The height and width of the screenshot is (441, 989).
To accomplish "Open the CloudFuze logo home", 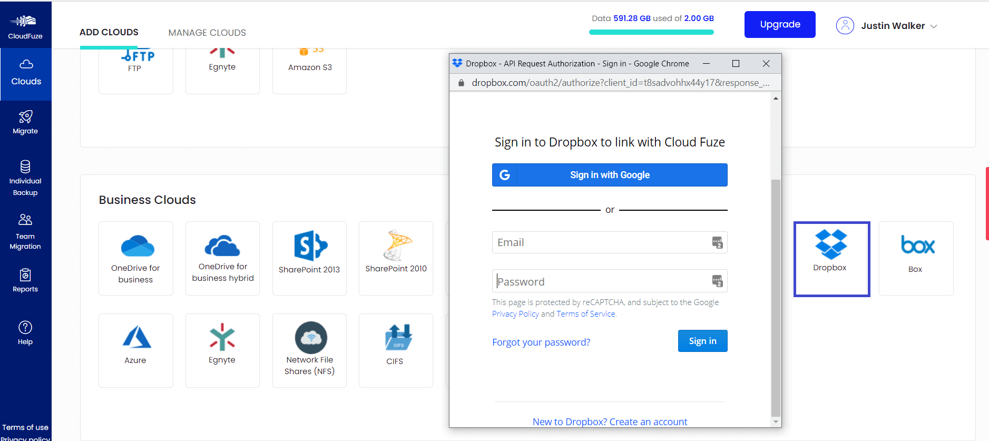I will tap(25, 26).
